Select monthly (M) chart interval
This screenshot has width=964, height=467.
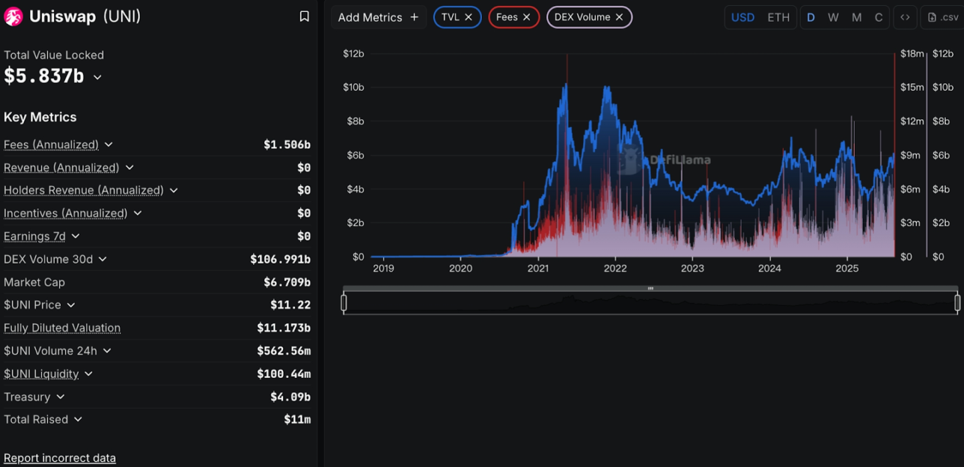click(856, 17)
